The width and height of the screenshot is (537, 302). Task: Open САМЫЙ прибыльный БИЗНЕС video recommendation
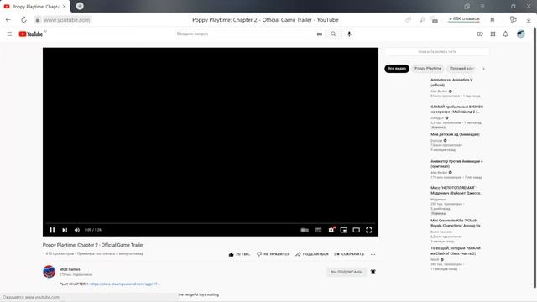click(x=456, y=109)
